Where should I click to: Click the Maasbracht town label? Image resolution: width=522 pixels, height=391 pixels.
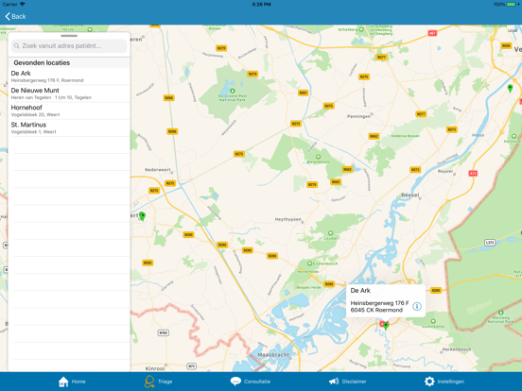(x=273, y=355)
